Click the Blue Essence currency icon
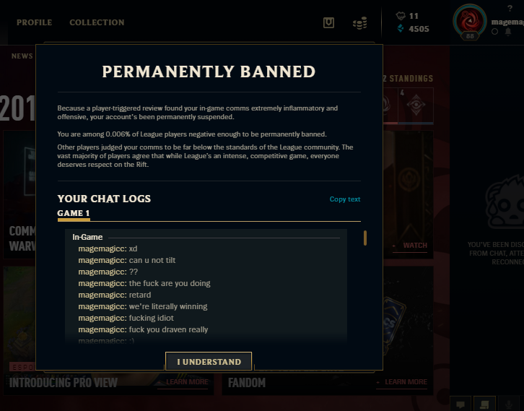Viewport: 524px width, 411px height. click(x=401, y=28)
